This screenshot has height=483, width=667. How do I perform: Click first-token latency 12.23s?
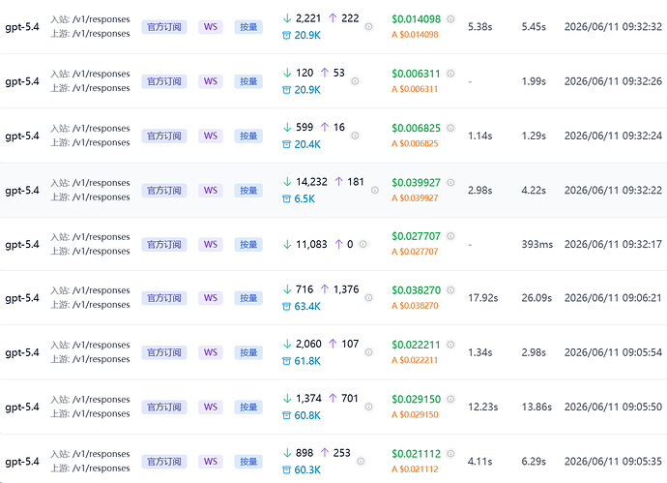coord(482,408)
